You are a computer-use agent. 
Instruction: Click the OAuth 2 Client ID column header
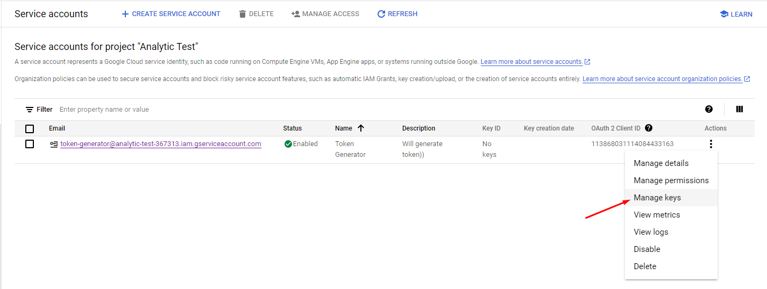(616, 128)
